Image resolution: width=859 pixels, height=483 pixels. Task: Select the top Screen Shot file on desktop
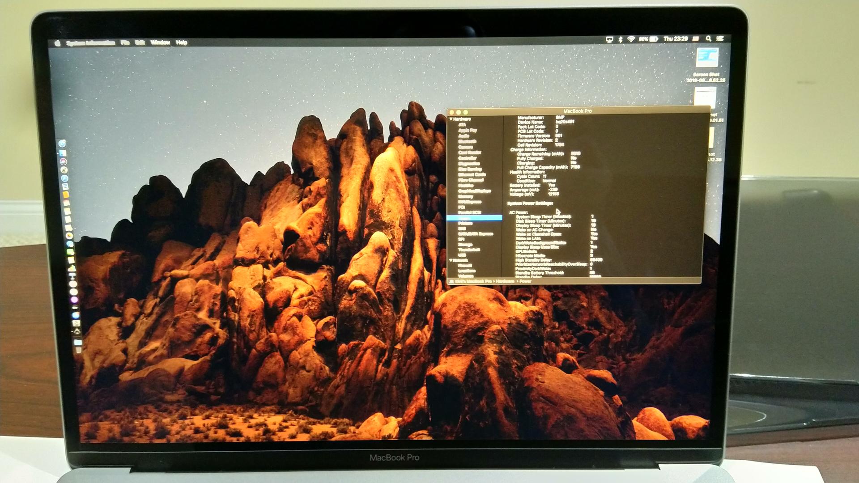coord(707,58)
